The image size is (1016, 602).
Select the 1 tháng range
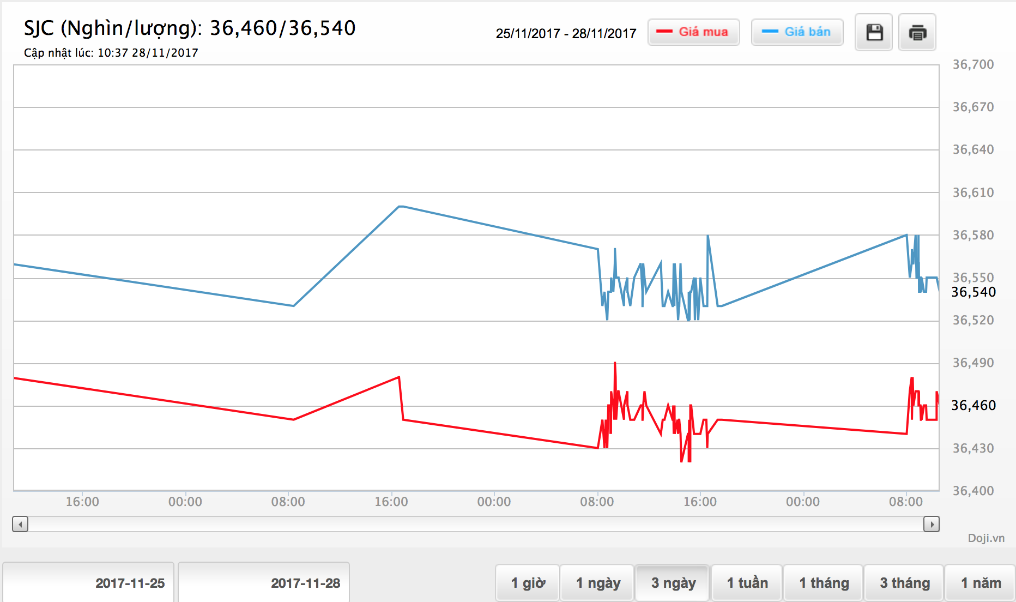pyautogui.click(x=824, y=583)
